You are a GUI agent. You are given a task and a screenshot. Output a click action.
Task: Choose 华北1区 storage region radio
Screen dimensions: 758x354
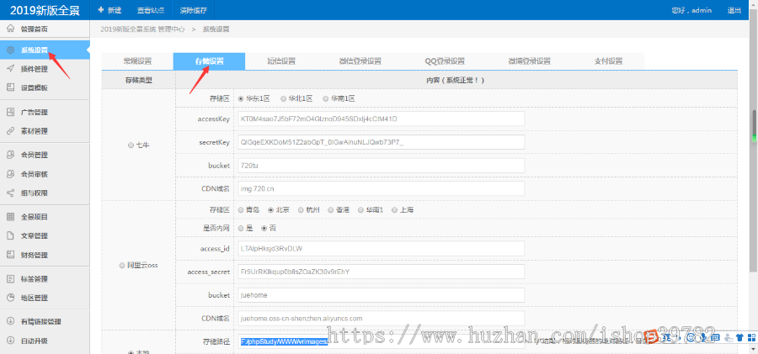284,98
